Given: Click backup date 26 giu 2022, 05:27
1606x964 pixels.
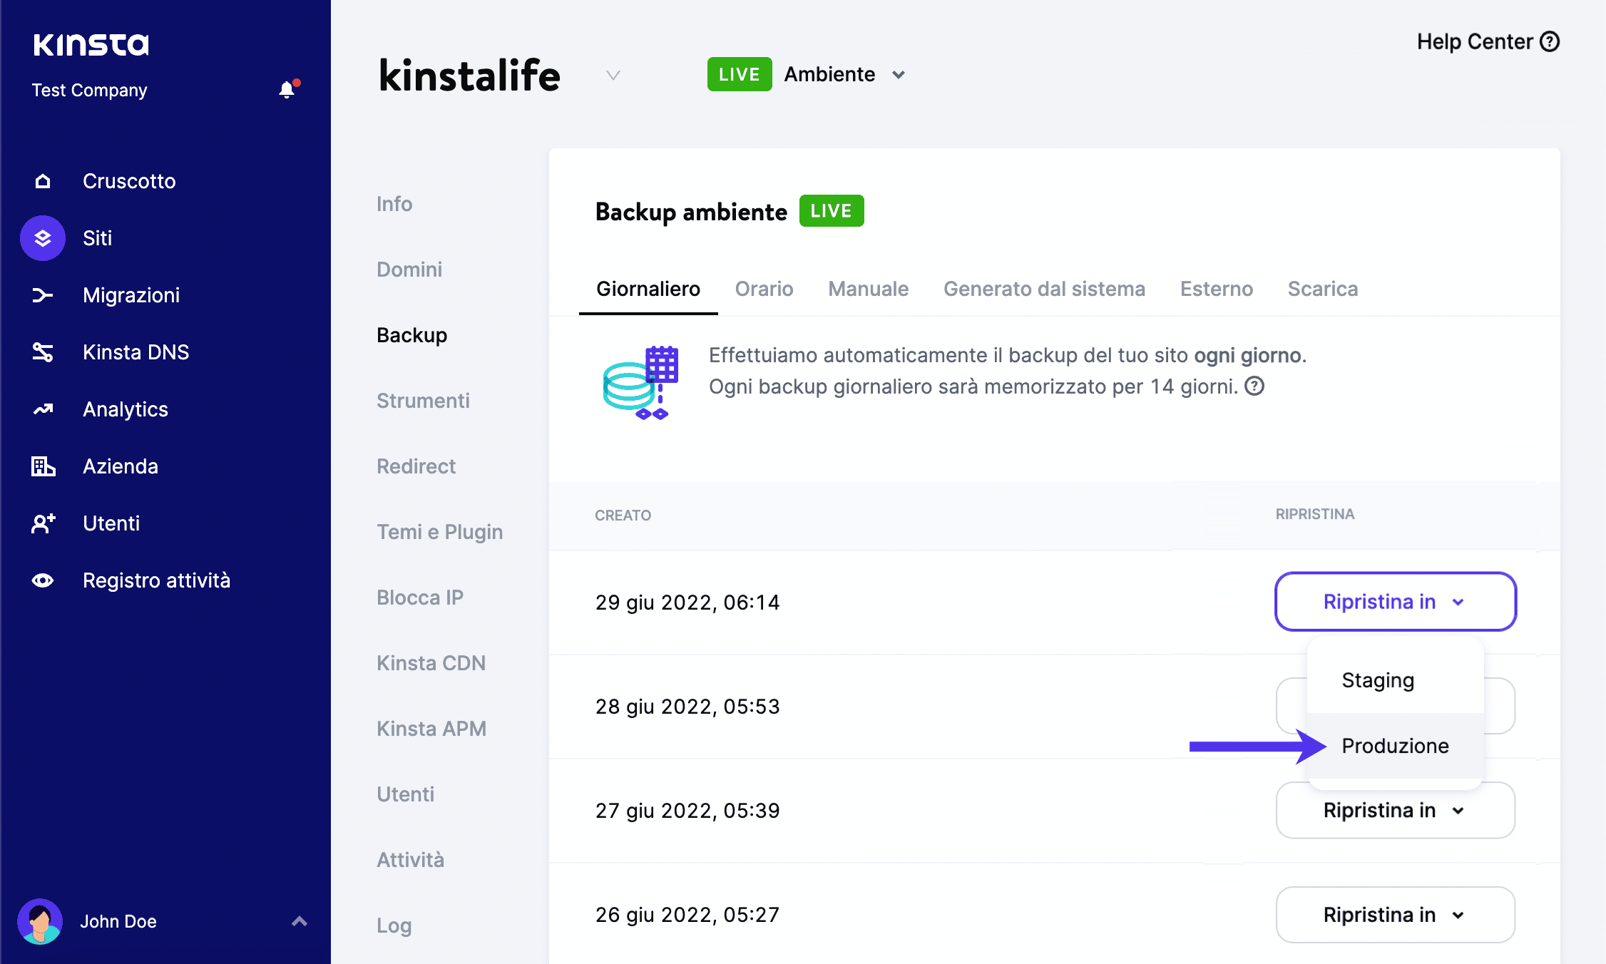Looking at the screenshot, I should [687, 915].
